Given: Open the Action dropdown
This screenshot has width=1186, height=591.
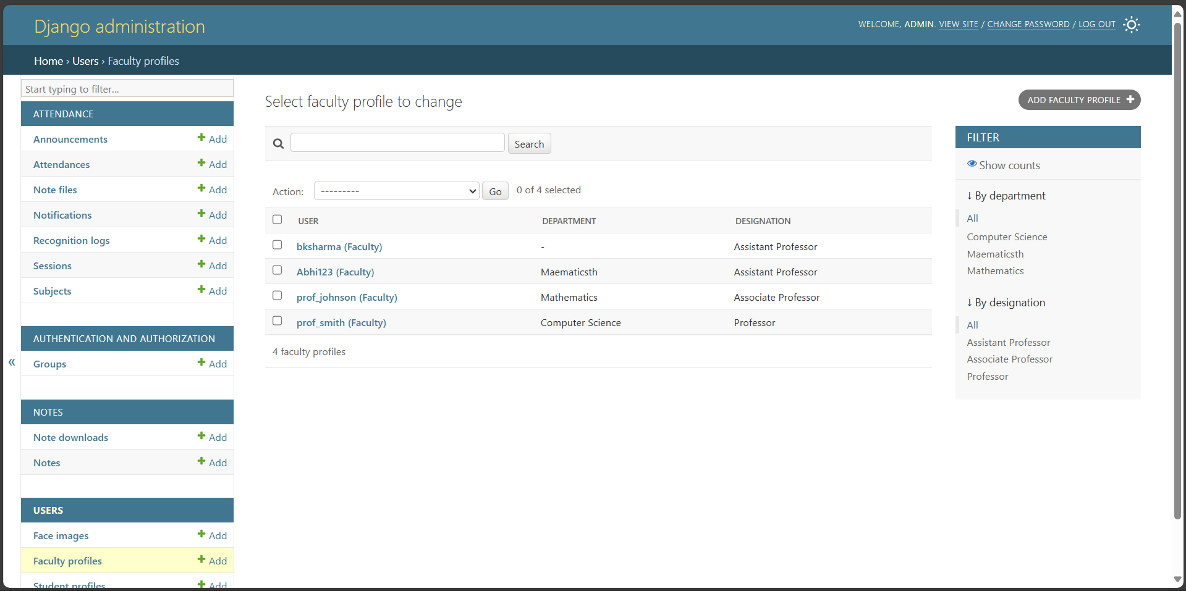Looking at the screenshot, I should pos(396,191).
